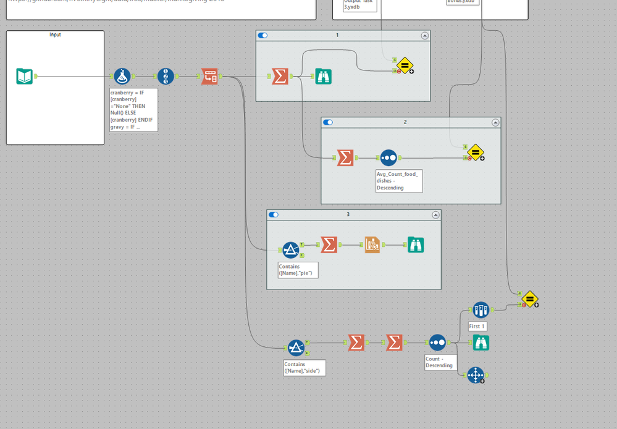
Task: Select the Expect Equal macro in container 2
Action: pos(476,152)
